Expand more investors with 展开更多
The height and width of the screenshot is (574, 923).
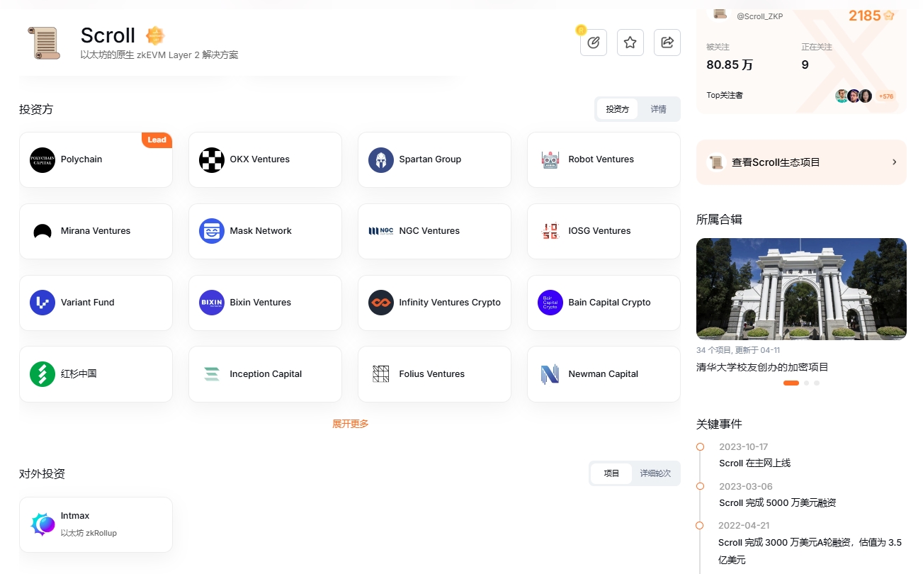point(350,424)
